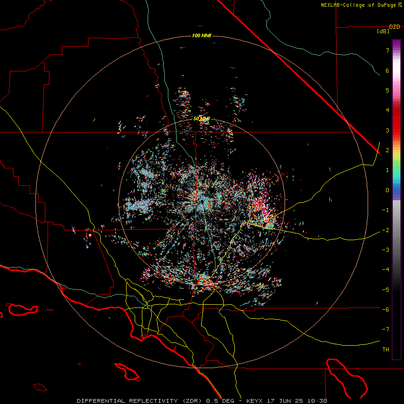Click the ZDR color scale bar

(396, 199)
